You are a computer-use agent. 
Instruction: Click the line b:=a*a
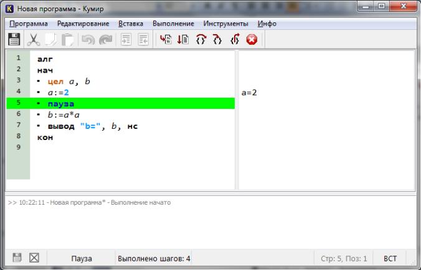64,114
